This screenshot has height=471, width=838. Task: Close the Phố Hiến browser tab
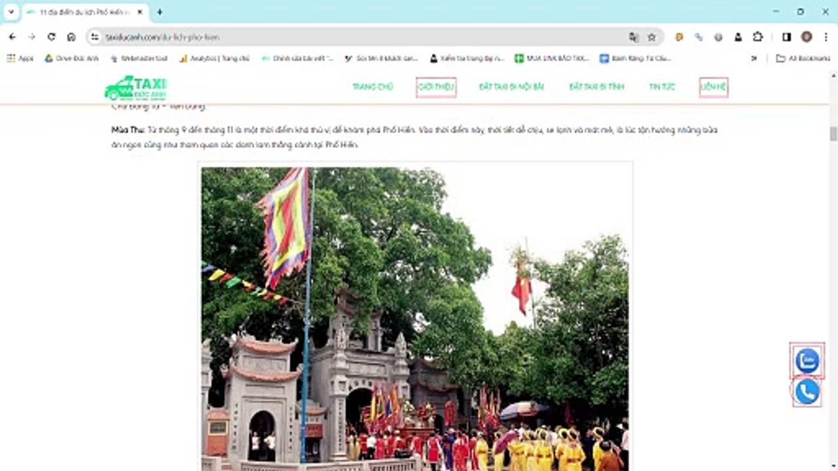[139, 12]
